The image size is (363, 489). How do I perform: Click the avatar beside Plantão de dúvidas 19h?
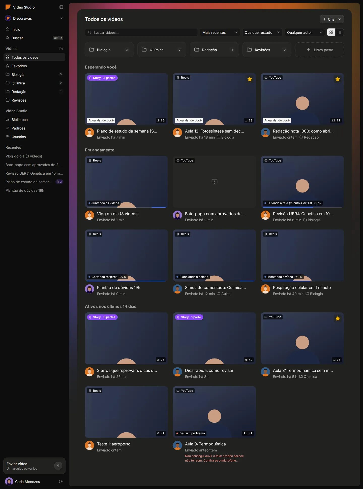tap(89, 289)
